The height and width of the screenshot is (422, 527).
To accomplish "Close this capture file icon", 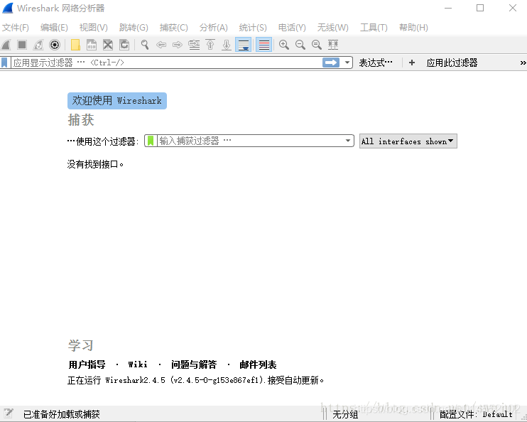I will [x=108, y=45].
